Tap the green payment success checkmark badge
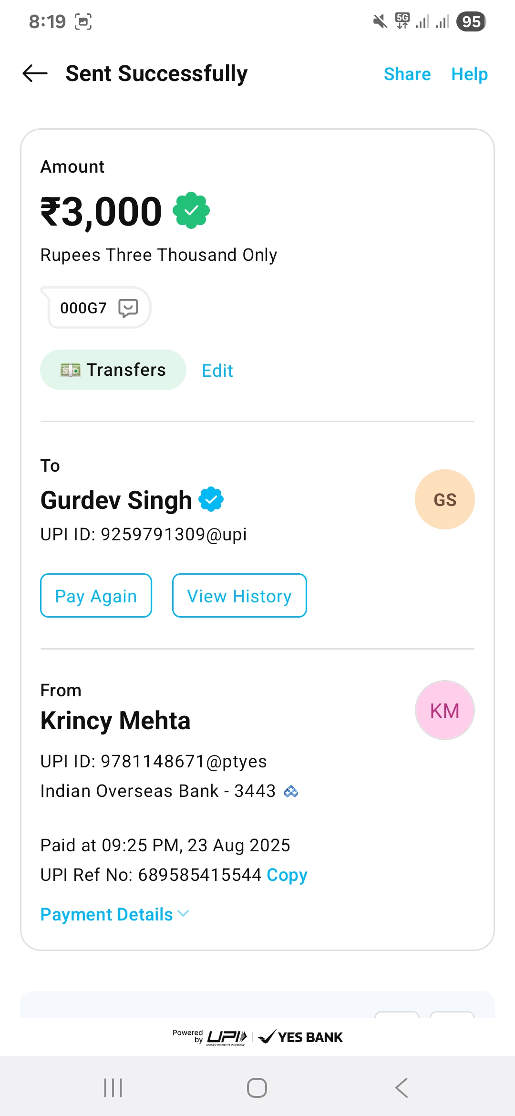 tap(191, 210)
